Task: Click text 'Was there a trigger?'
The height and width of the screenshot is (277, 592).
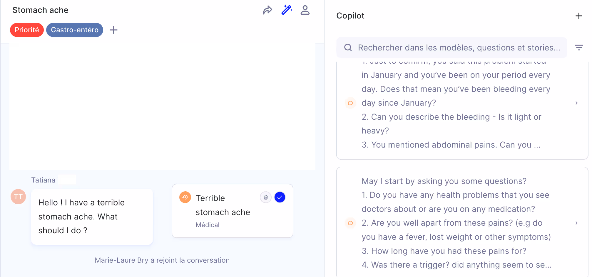Action: [x=410, y=265]
